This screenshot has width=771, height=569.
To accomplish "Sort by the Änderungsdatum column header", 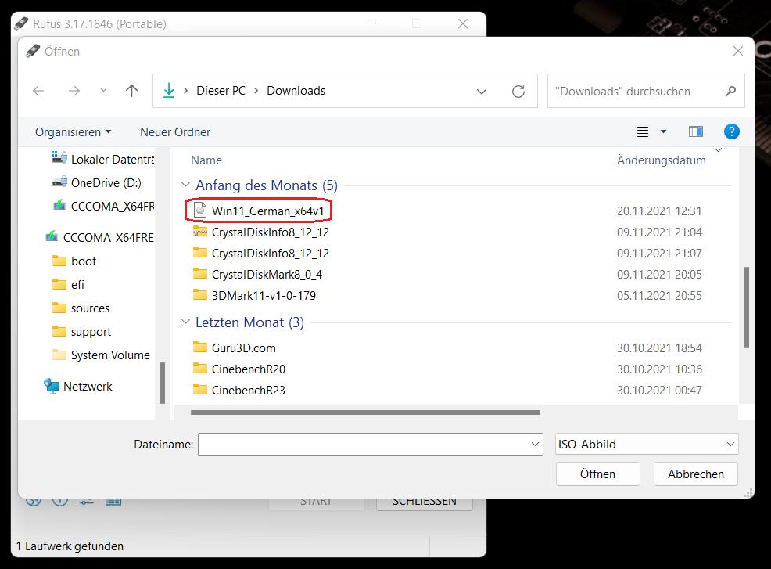I will tap(662, 160).
